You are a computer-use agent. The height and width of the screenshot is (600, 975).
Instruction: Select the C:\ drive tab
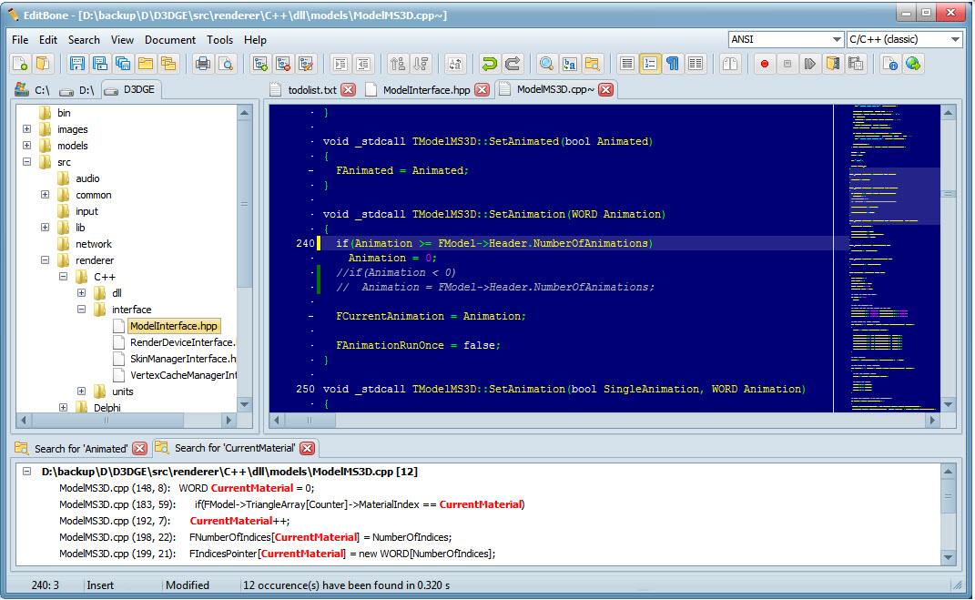click(x=33, y=90)
